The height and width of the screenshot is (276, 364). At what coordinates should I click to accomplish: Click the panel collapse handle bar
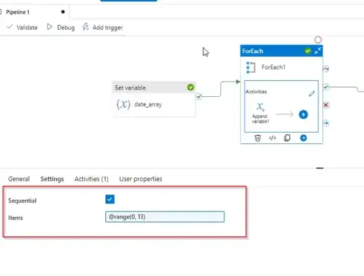point(320,168)
